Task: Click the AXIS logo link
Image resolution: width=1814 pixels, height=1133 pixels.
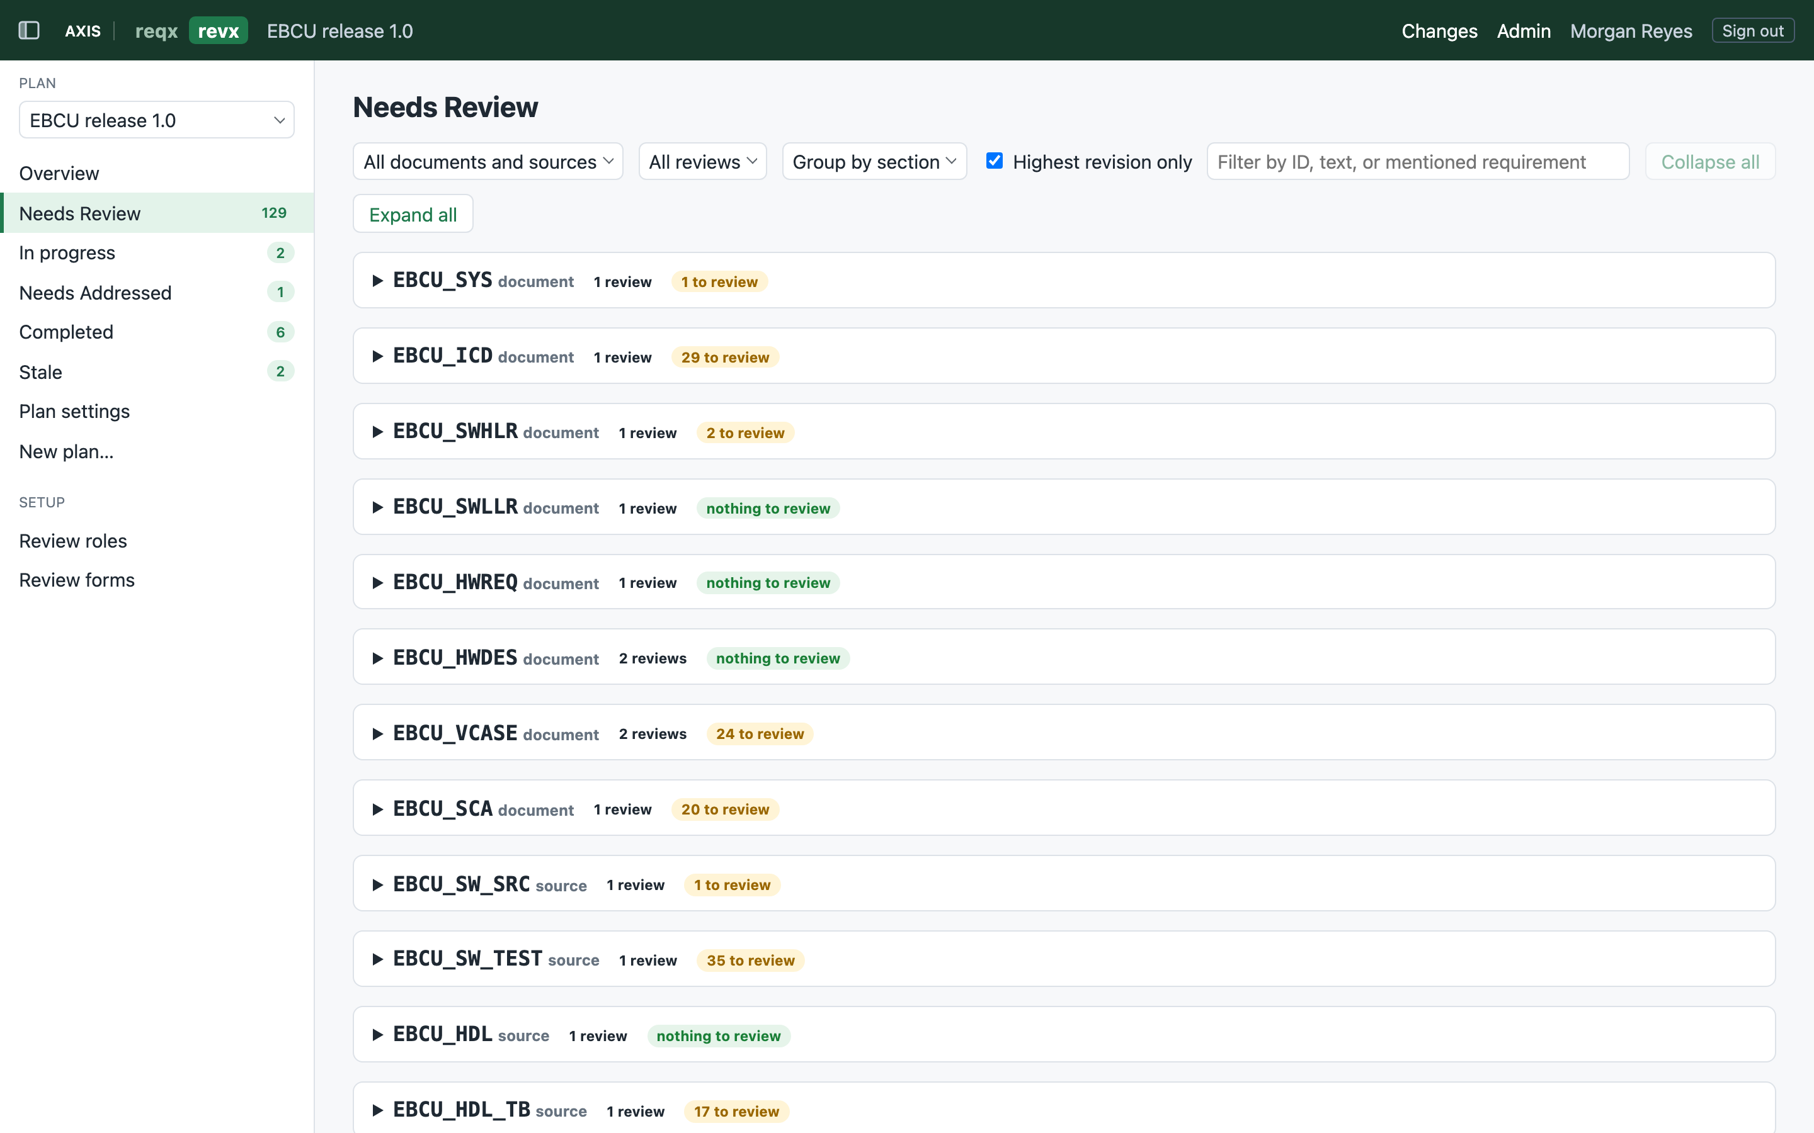Action: (x=83, y=31)
